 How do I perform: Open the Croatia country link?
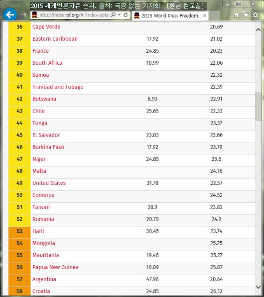41,291
